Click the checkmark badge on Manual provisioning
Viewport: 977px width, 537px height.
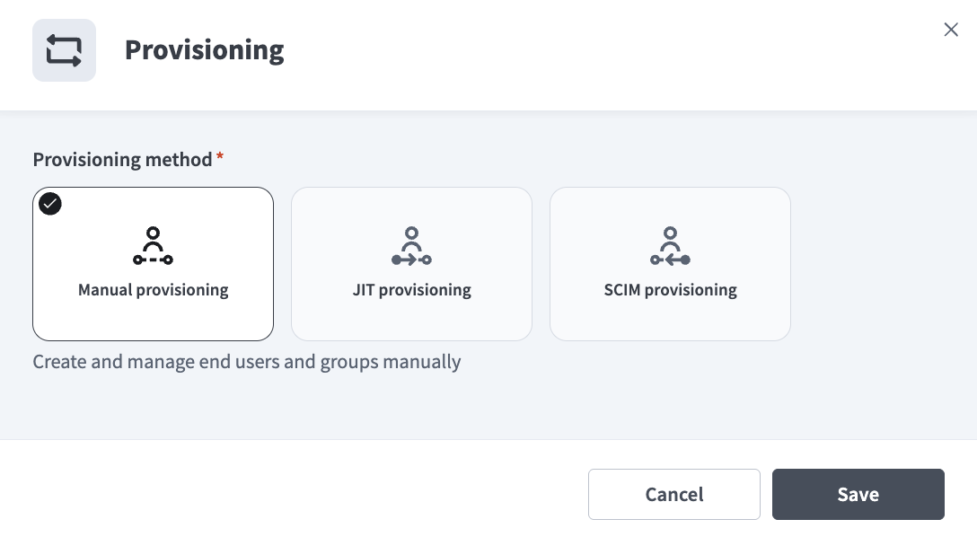click(50, 204)
